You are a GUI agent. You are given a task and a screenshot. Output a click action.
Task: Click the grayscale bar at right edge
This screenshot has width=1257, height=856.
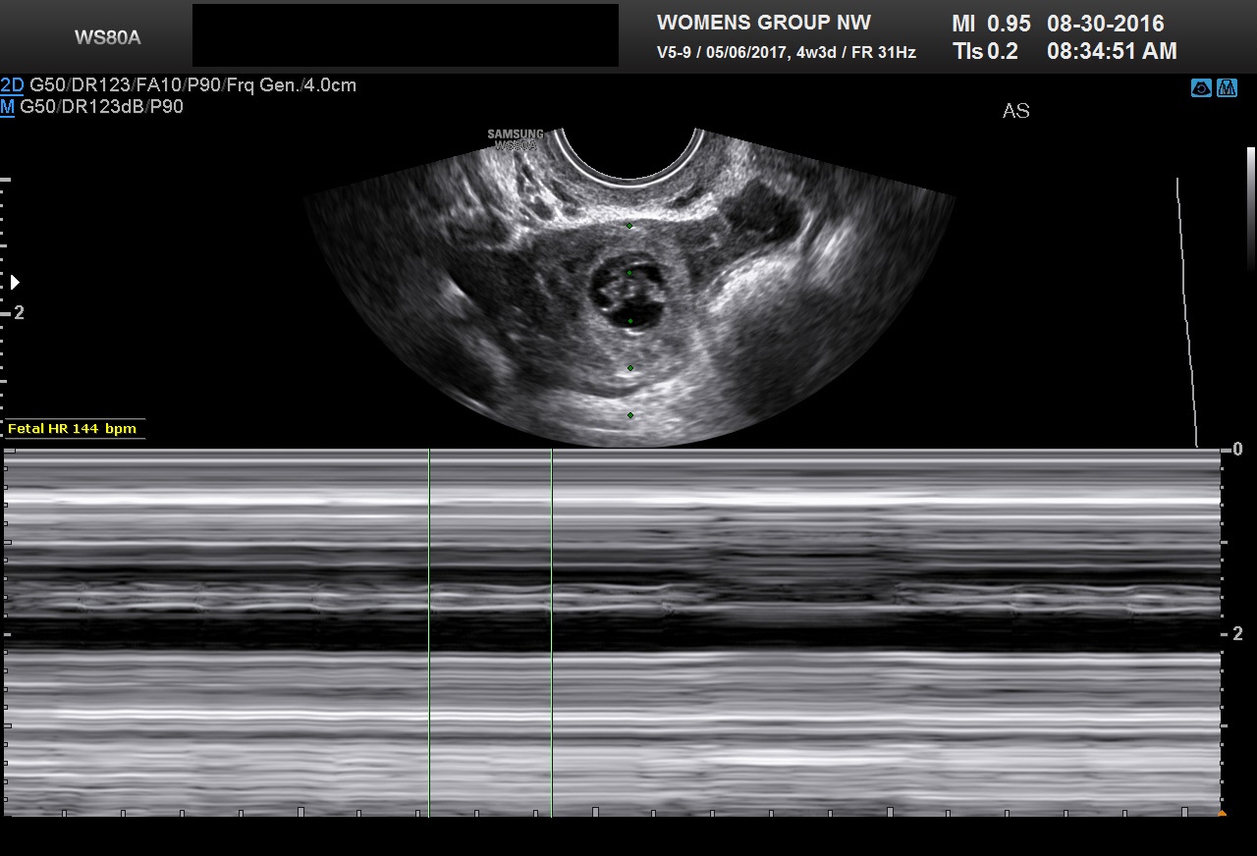click(x=1250, y=196)
